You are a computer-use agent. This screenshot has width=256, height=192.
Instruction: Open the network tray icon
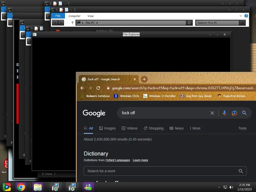click(225, 187)
